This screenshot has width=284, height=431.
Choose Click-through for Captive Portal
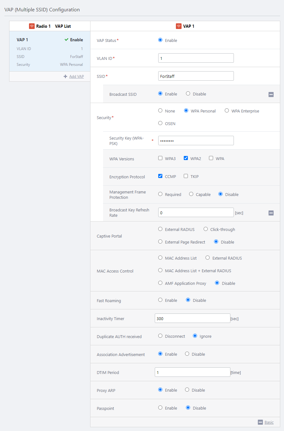click(206, 229)
